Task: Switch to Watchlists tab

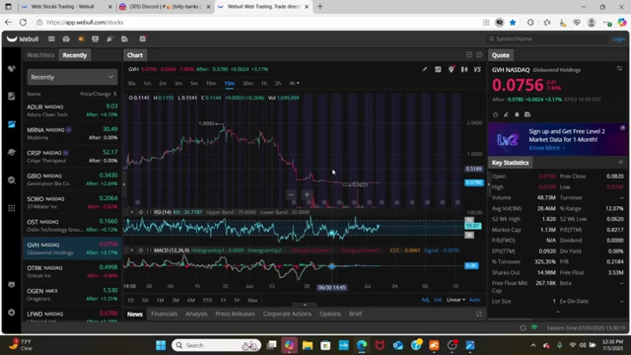Action: pyautogui.click(x=40, y=55)
